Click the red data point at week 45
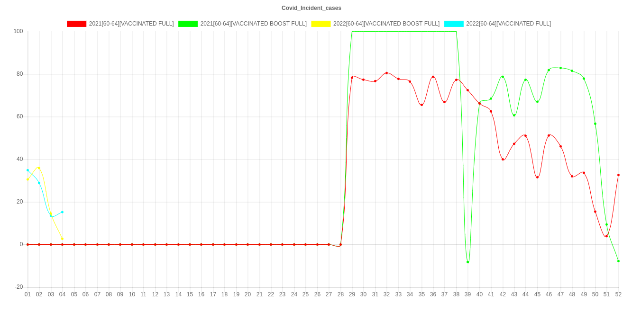Screen dimensions: 623x311 coord(537,177)
